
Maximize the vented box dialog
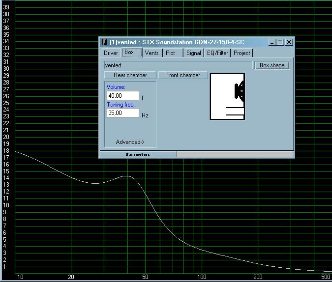(280, 42)
